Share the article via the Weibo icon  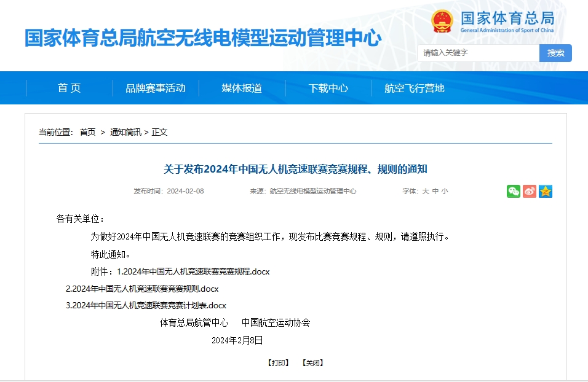(x=529, y=191)
